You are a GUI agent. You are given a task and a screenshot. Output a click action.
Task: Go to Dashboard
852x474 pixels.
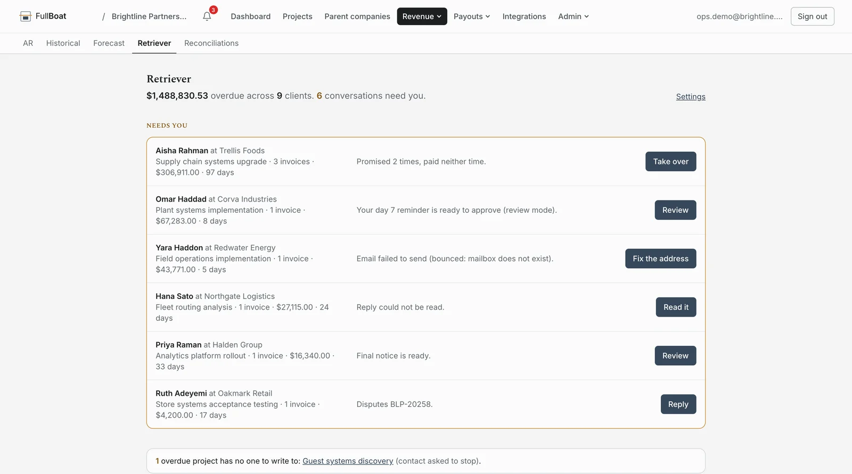251,16
